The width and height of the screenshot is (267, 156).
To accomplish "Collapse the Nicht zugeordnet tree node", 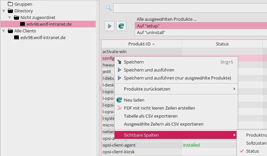I will click(x=10, y=17).
